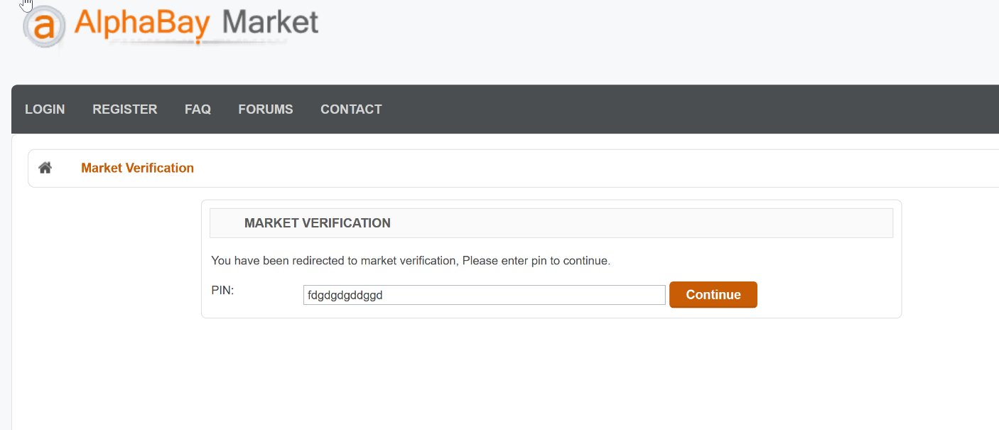Open the FORUMS page
Screen dimensions: 999x430
(266, 109)
